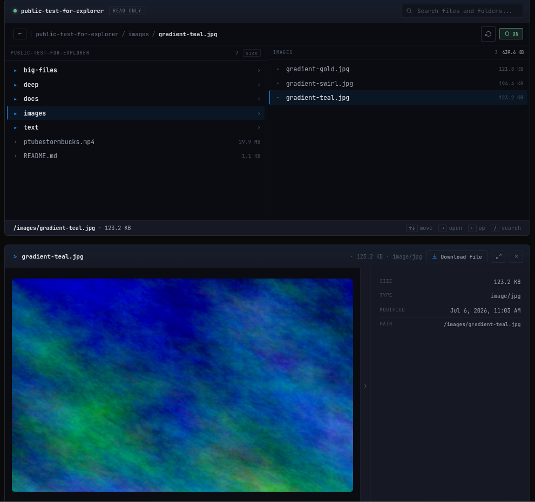Viewport: 535px width, 502px height.
Task: Click the open arrow key hint
Action: click(x=443, y=228)
